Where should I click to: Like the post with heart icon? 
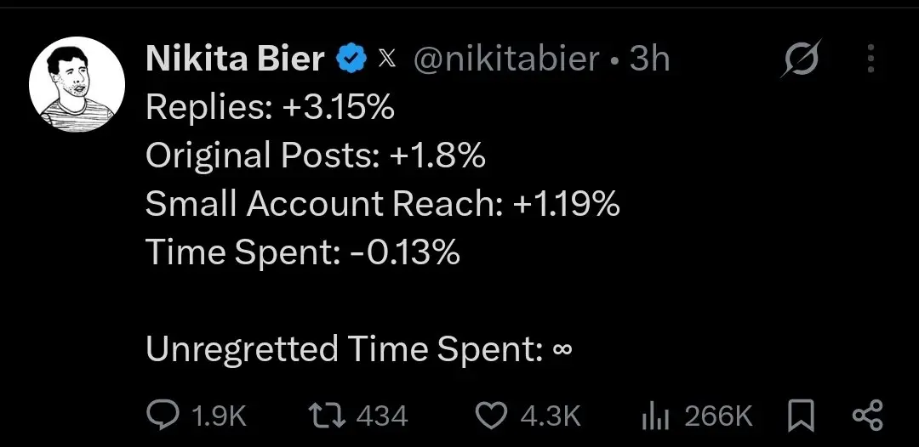(492, 416)
